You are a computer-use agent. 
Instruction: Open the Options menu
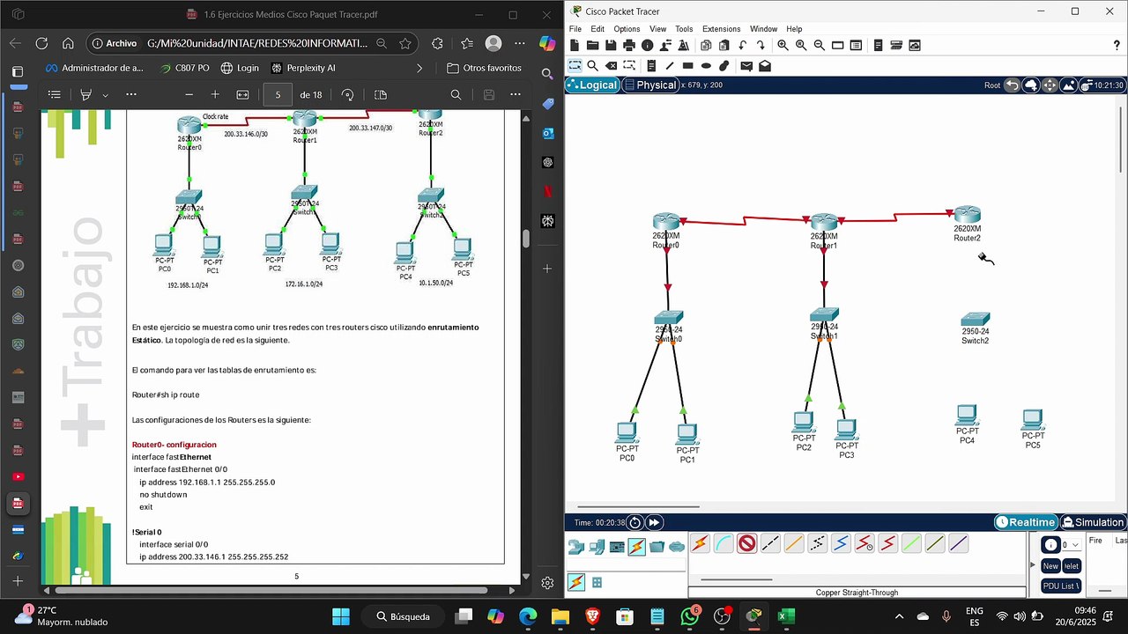click(627, 29)
